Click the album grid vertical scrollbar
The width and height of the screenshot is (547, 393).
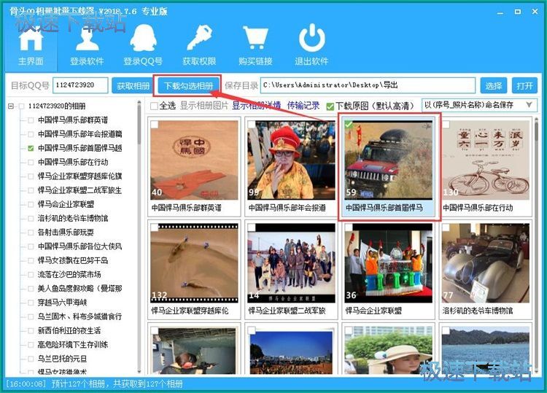click(536, 246)
